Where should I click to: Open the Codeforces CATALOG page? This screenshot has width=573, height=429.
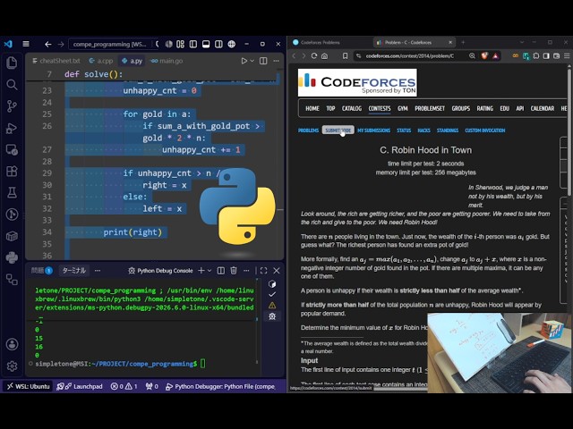point(352,108)
